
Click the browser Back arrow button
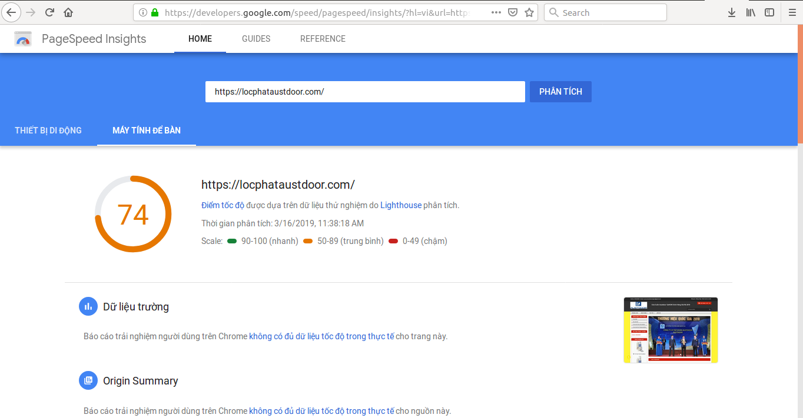pyautogui.click(x=12, y=12)
